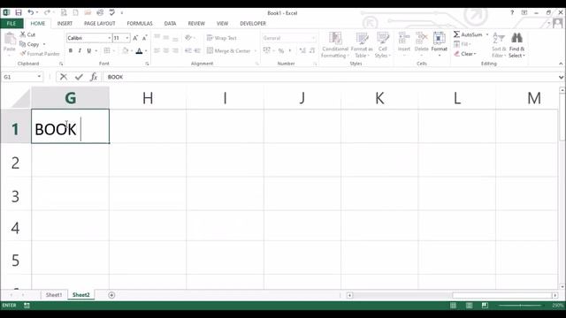Open the General number format dropdown

point(313,38)
